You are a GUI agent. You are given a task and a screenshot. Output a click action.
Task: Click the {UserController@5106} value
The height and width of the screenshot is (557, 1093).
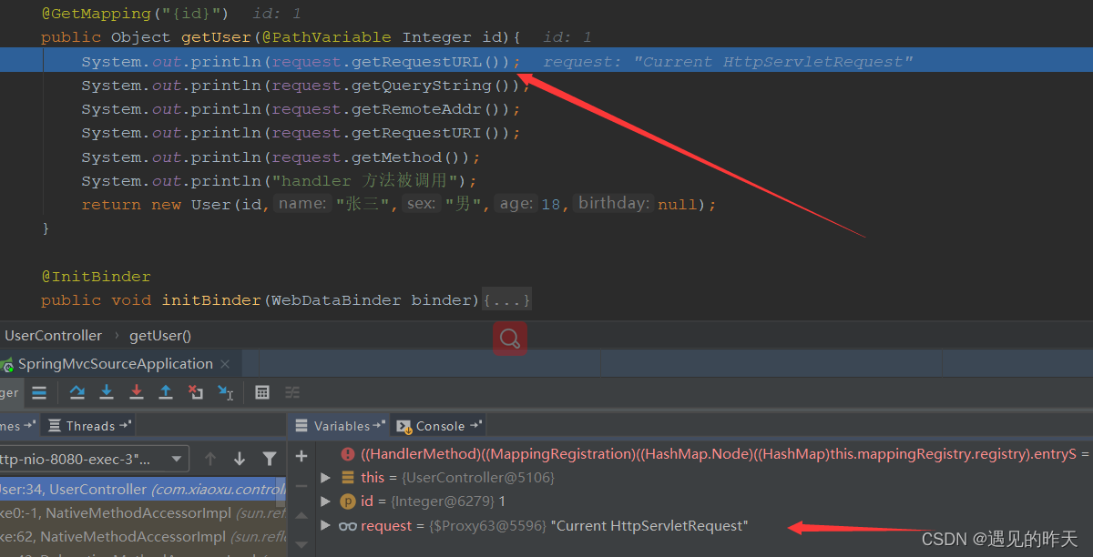click(x=478, y=477)
